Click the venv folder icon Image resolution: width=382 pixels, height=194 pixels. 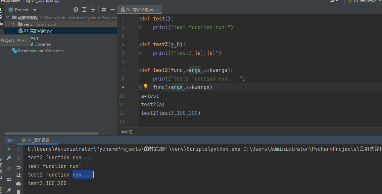tap(20, 24)
